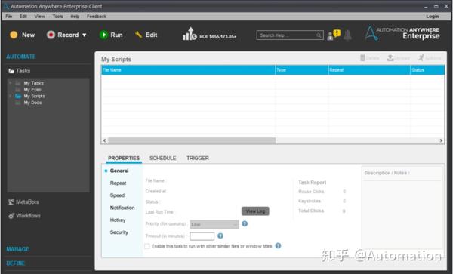453x274 pixels.
Task: Open MetaBots section
Action: (23, 202)
